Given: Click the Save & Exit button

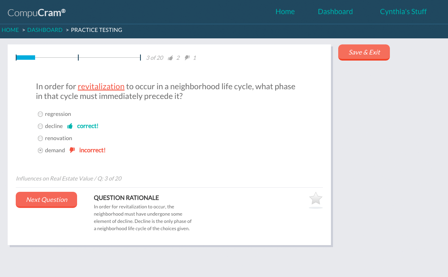Looking at the screenshot, I should click(x=364, y=52).
